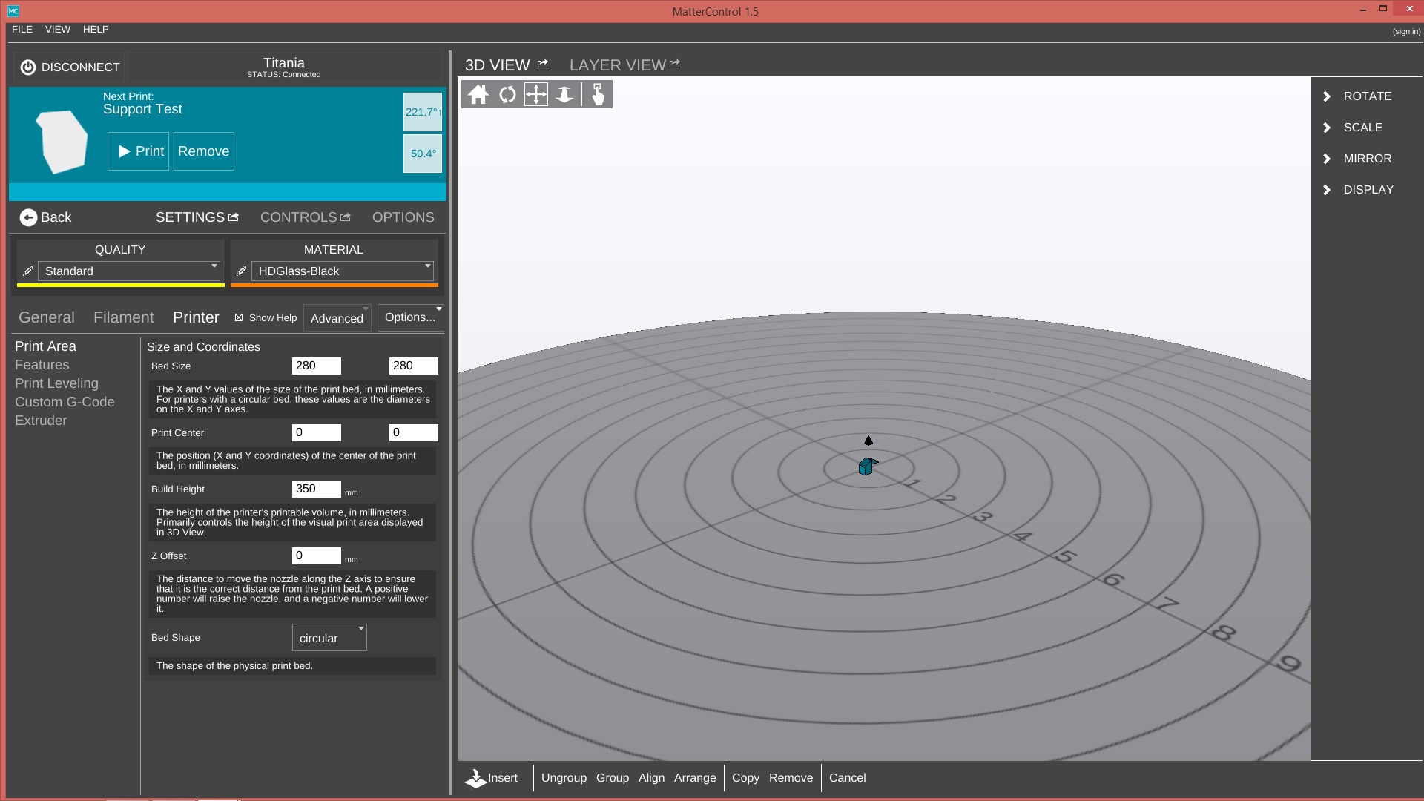1424x801 pixels.
Task: Reset view with the home icon
Action: click(478, 95)
